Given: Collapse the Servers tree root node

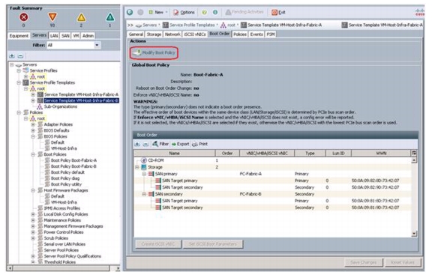Looking at the screenshot, I should click(x=11, y=64).
